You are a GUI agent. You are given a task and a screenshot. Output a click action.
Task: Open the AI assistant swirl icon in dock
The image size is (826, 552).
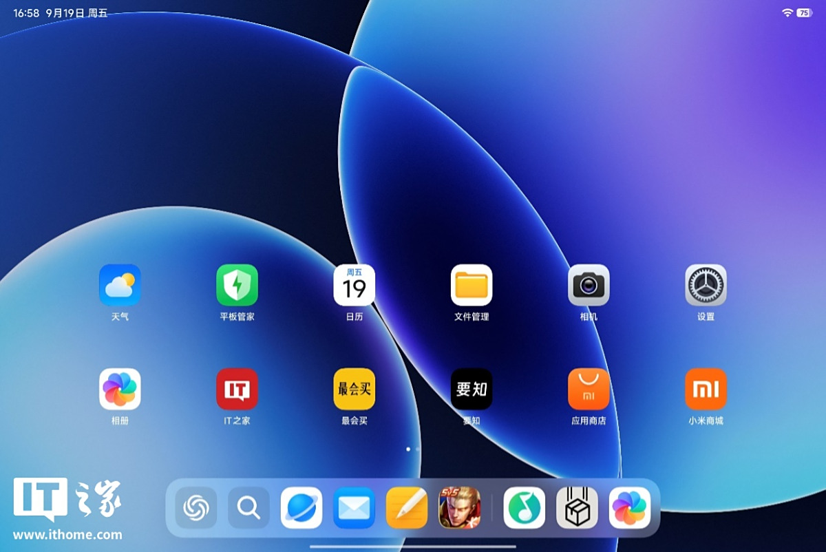(x=196, y=508)
